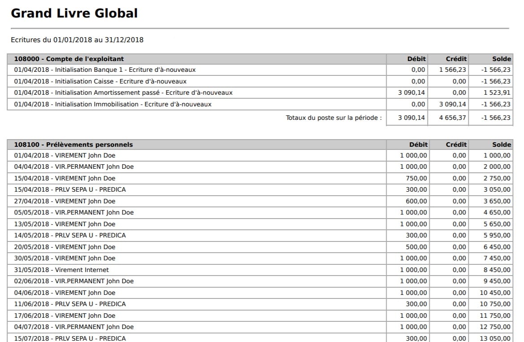Click the 31/05/2018 Virement Internet entry

[61, 270]
